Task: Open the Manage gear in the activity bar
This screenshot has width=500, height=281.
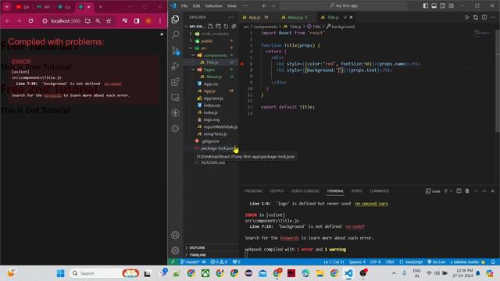Action: click(175, 251)
